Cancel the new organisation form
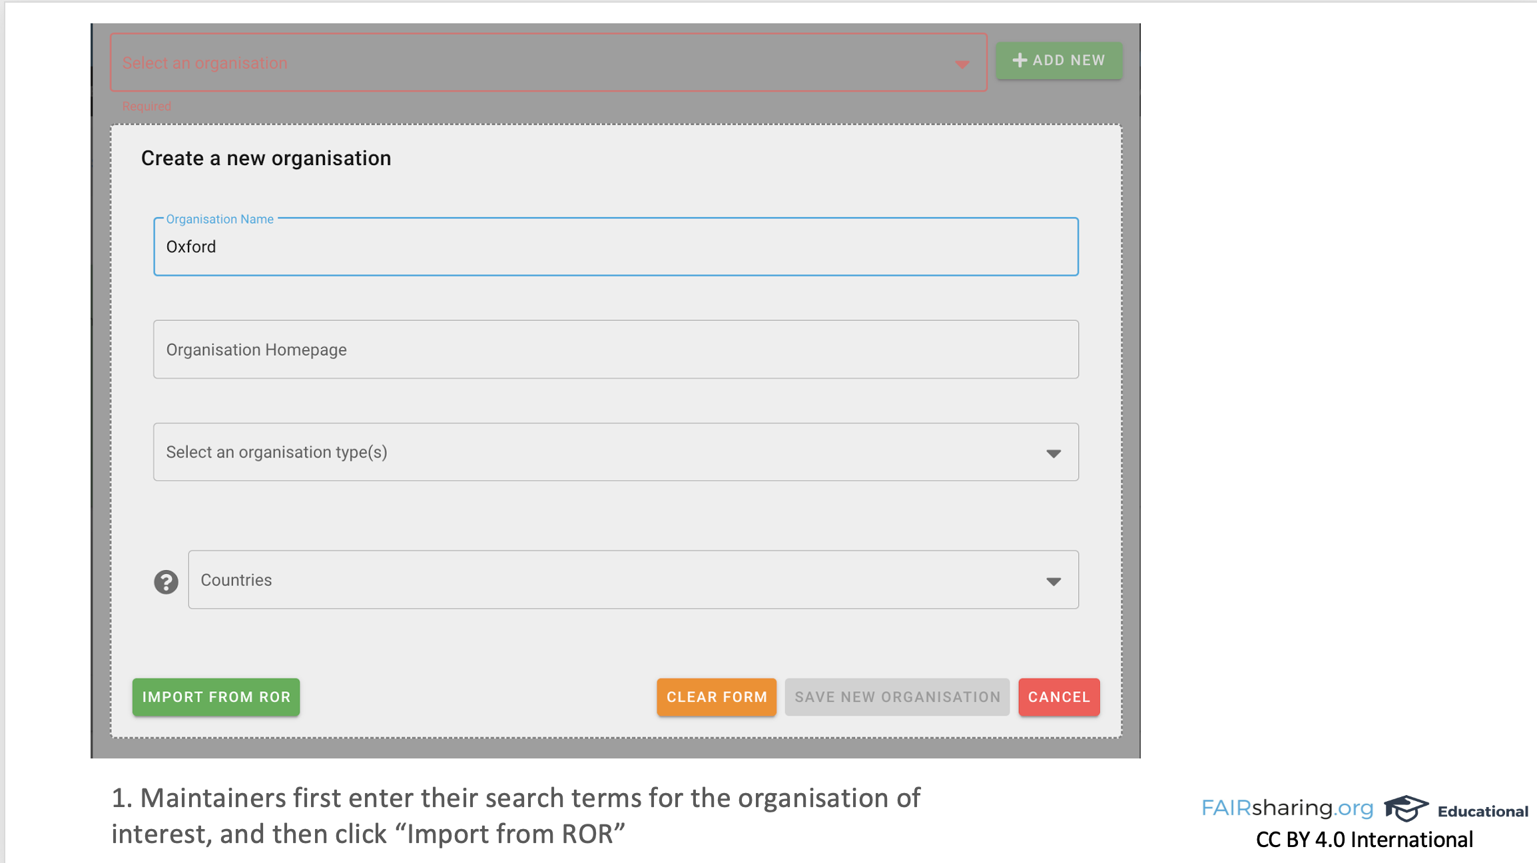1537x863 pixels. [1058, 697]
